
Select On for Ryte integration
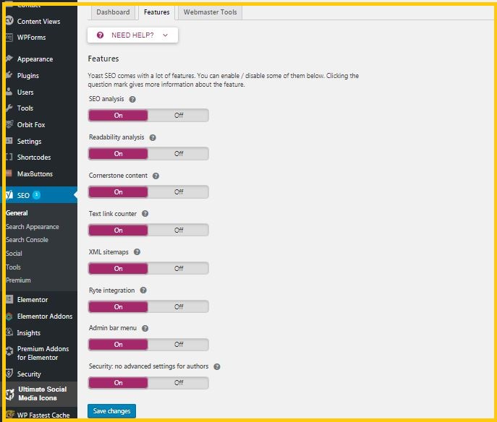tap(118, 307)
